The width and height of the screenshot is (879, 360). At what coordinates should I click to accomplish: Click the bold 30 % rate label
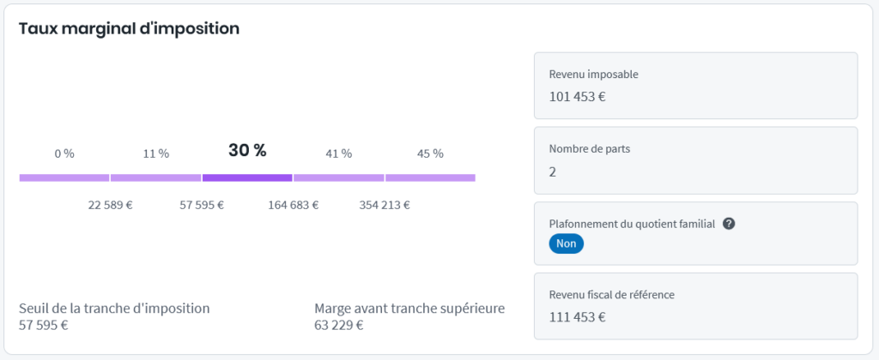(x=247, y=151)
